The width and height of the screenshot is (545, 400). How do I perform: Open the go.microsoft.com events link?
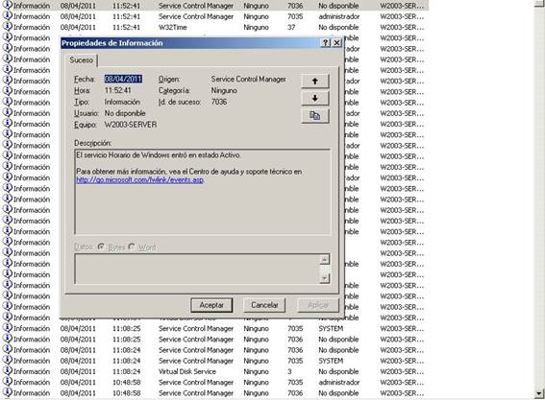pos(140,179)
